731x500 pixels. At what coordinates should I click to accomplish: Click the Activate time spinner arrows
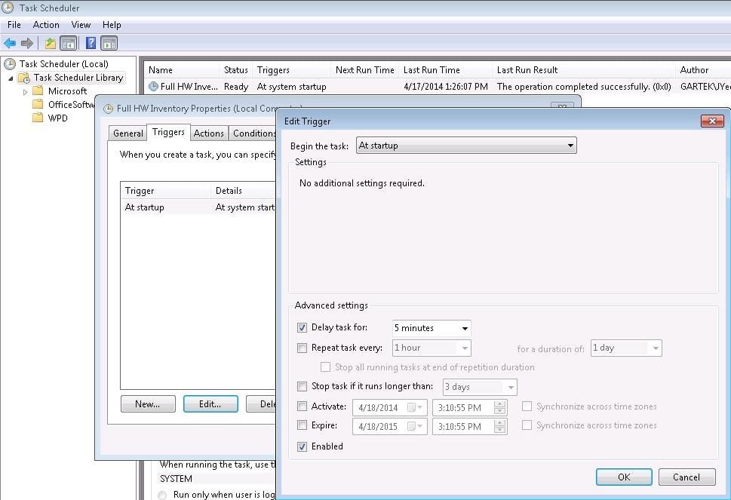[499, 407]
